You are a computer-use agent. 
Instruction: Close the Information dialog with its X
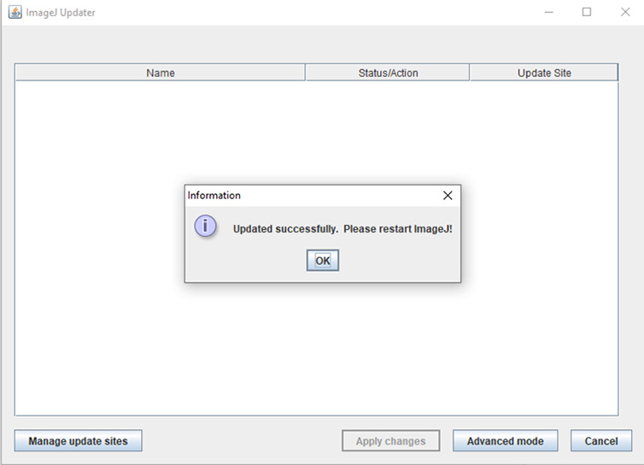coord(448,195)
